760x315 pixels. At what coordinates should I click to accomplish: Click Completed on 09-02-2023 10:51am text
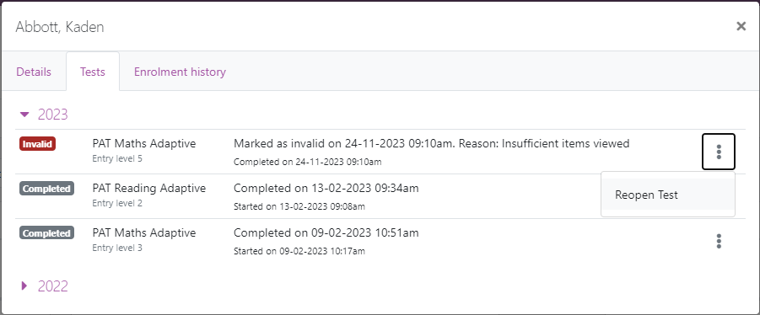pyautogui.click(x=326, y=232)
